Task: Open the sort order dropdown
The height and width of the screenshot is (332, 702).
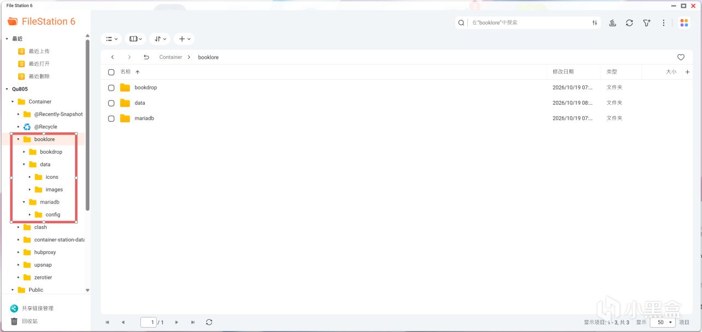Action: [x=160, y=39]
